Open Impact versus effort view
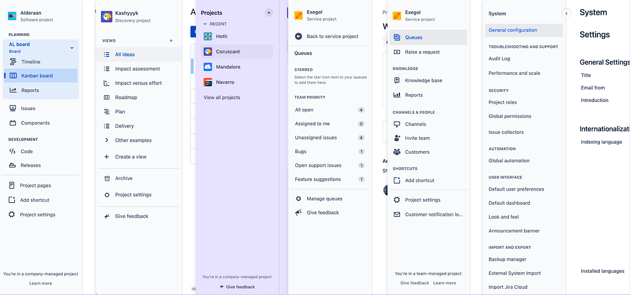This screenshot has height=295, width=630. (x=138, y=83)
